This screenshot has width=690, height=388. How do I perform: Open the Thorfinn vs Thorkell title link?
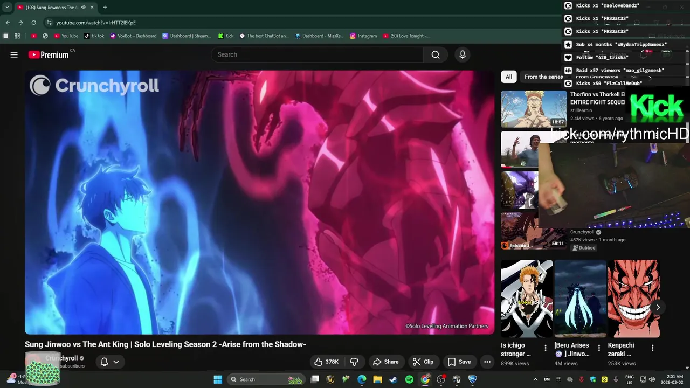point(598,98)
